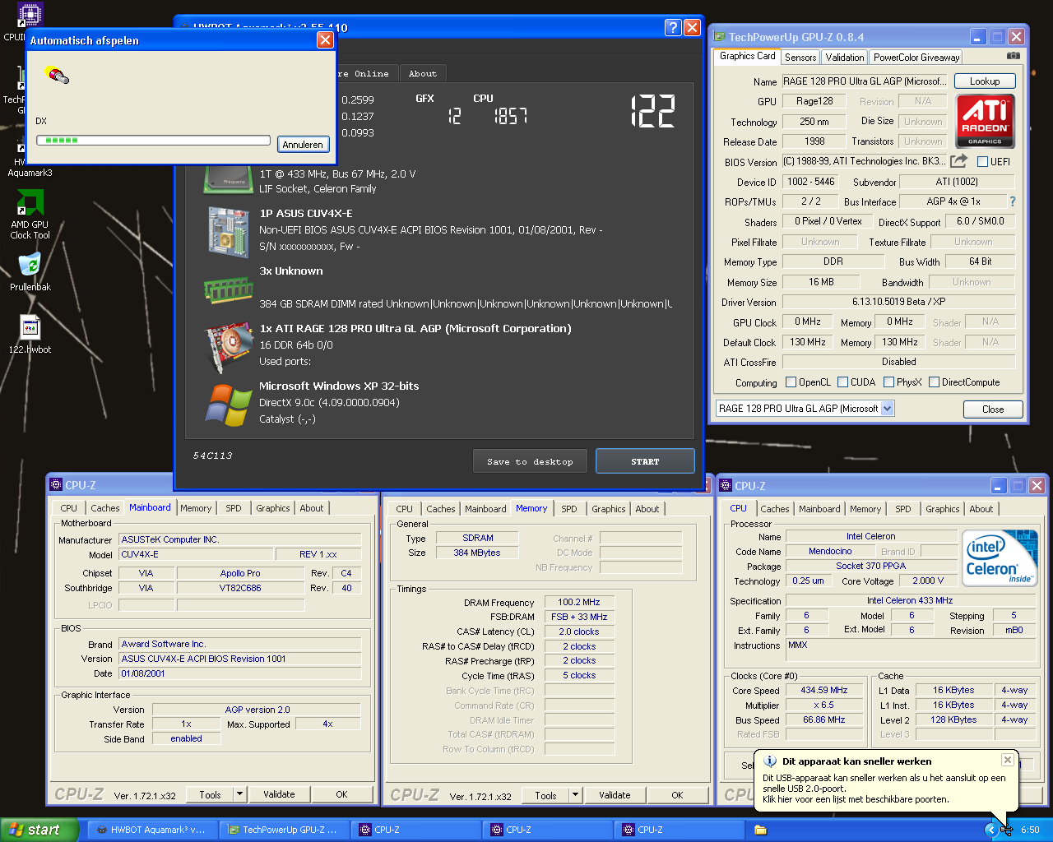Click the Bus Interface question mark icon
Viewport: 1053px width, 842px height.
point(1012,201)
